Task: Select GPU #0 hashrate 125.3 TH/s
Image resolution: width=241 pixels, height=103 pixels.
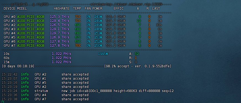Action: [x=60, y=17]
